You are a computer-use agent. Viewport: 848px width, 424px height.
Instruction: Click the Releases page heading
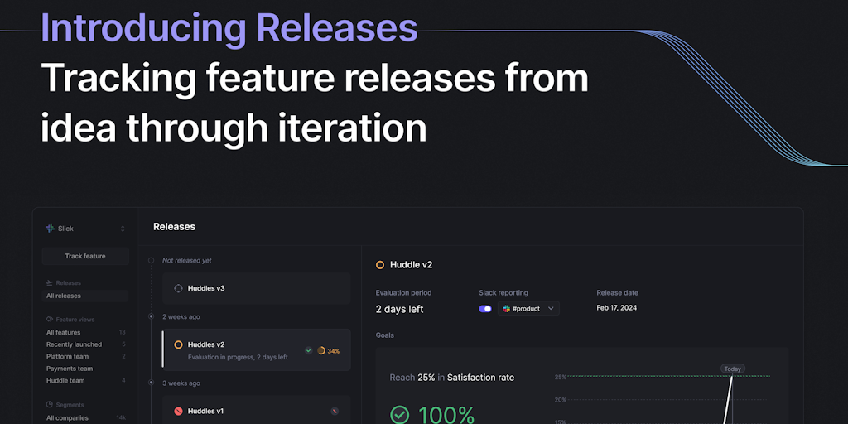pyautogui.click(x=174, y=227)
